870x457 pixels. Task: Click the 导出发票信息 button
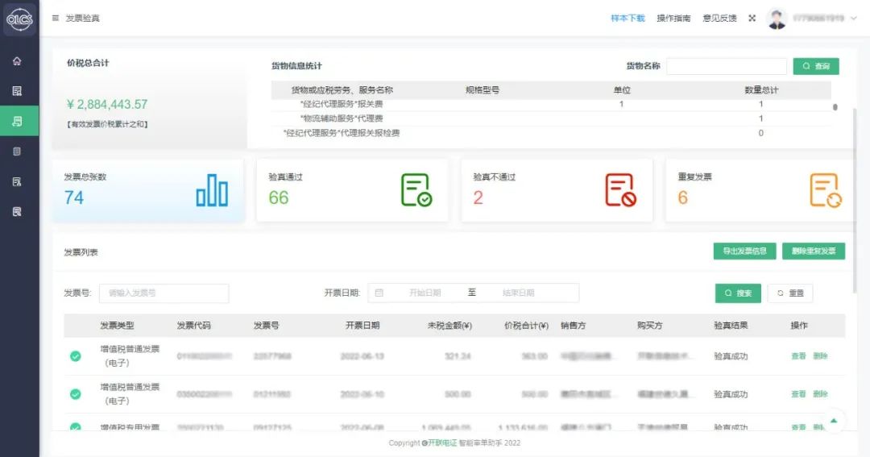tap(744, 251)
